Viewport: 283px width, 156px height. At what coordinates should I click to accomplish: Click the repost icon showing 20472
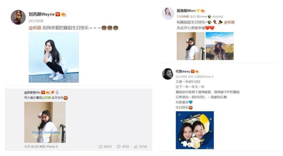100,146
